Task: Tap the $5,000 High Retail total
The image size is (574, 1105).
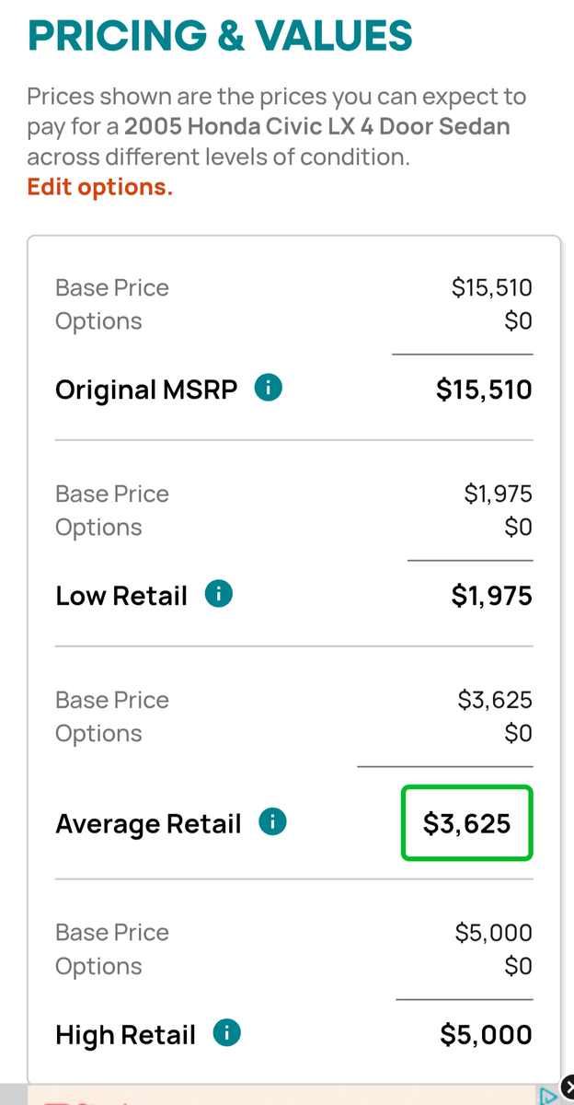Action: [486, 1034]
